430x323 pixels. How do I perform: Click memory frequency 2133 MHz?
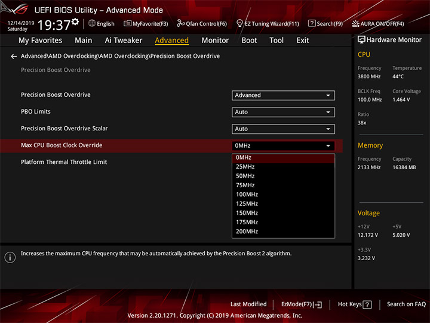click(369, 167)
